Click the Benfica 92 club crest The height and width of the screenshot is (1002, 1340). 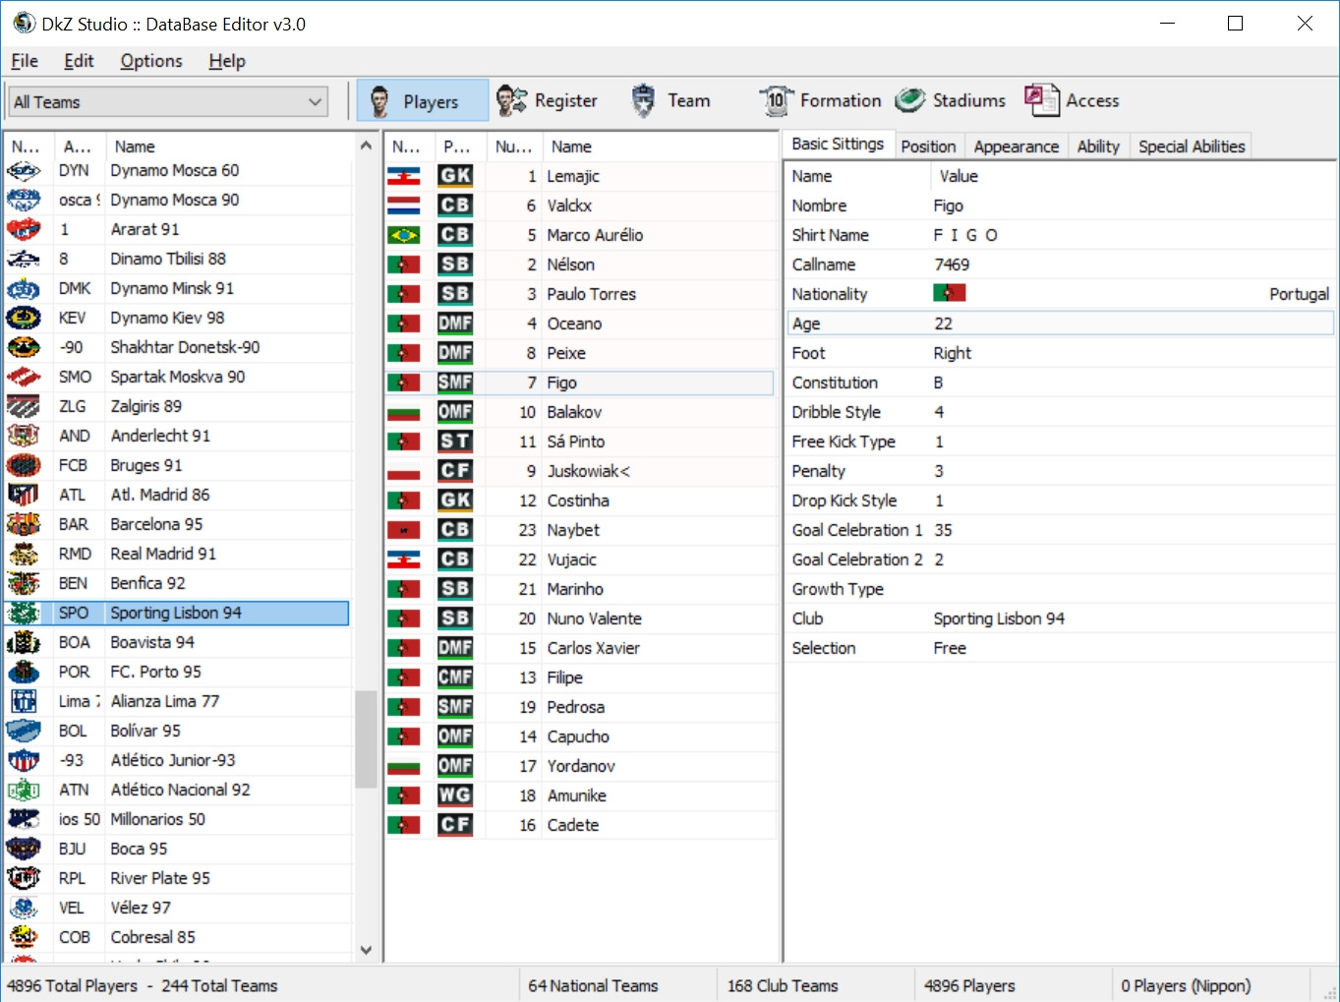pos(24,583)
